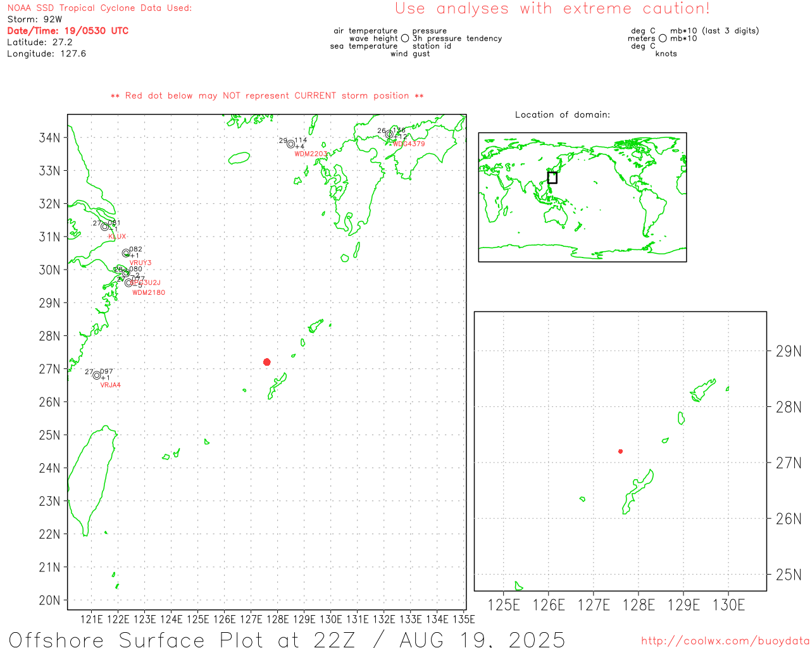Click the Use analyses with extreme caution warning
This screenshot has width=810, height=648.
(x=552, y=9)
